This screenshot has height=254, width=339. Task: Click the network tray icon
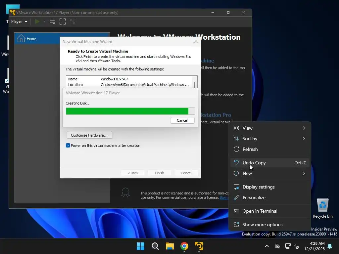(288, 246)
